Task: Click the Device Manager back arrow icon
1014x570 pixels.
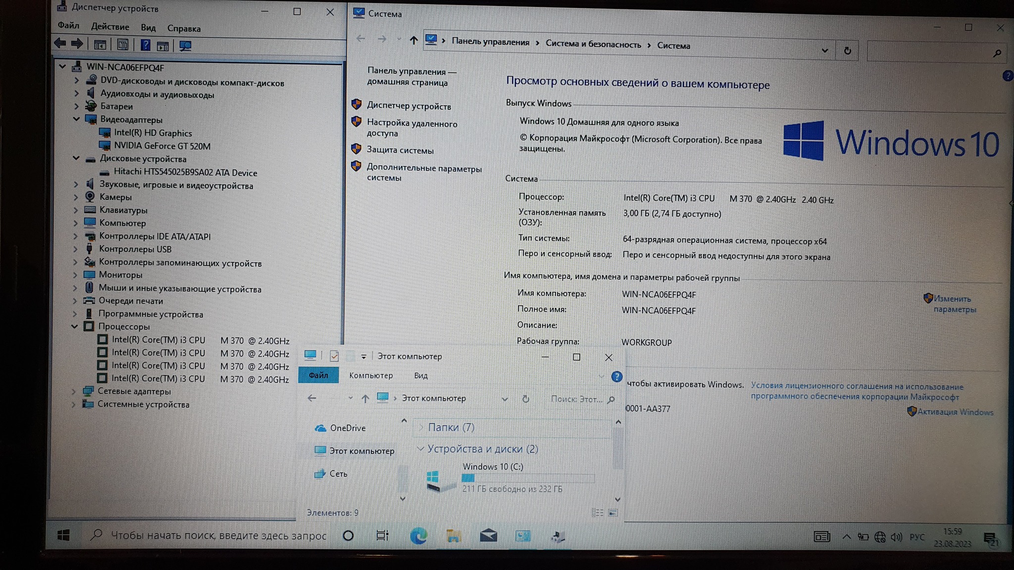Action: click(60, 44)
